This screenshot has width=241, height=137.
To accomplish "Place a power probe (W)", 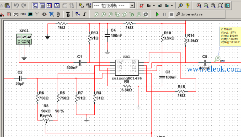I will [111, 14].
